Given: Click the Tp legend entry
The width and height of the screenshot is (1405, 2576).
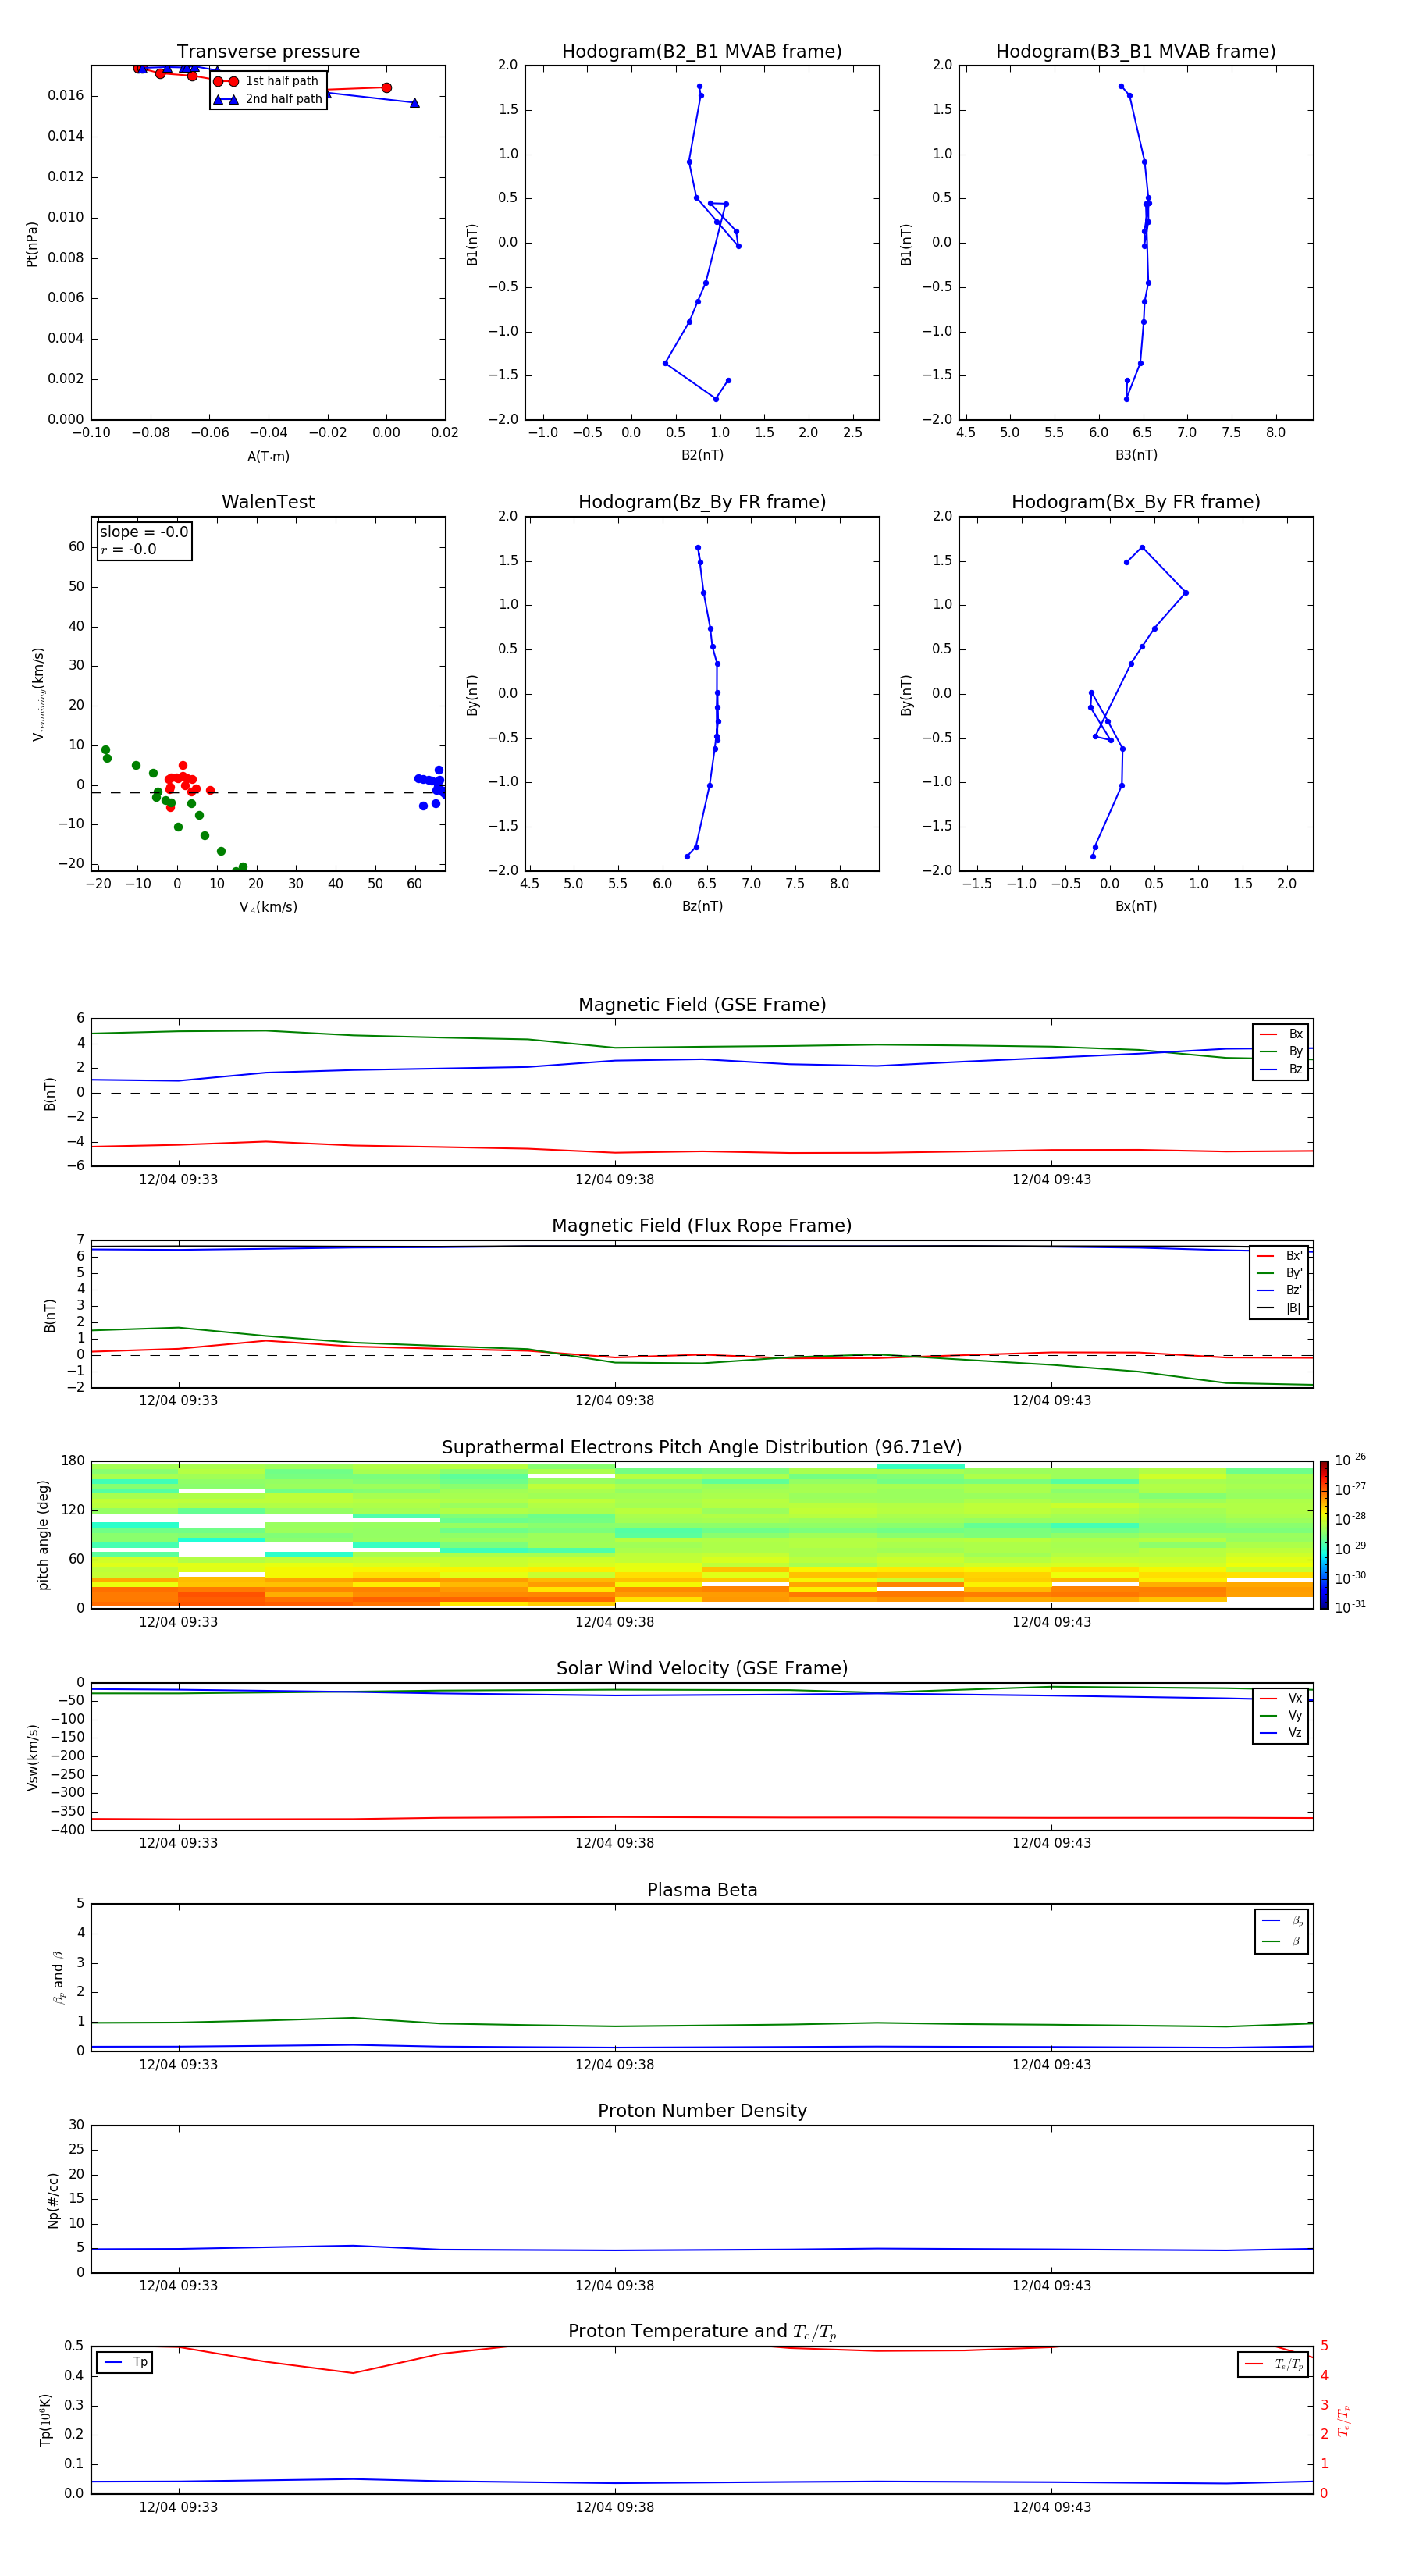Looking at the screenshot, I should pyautogui.click(x=125, y=2362).
